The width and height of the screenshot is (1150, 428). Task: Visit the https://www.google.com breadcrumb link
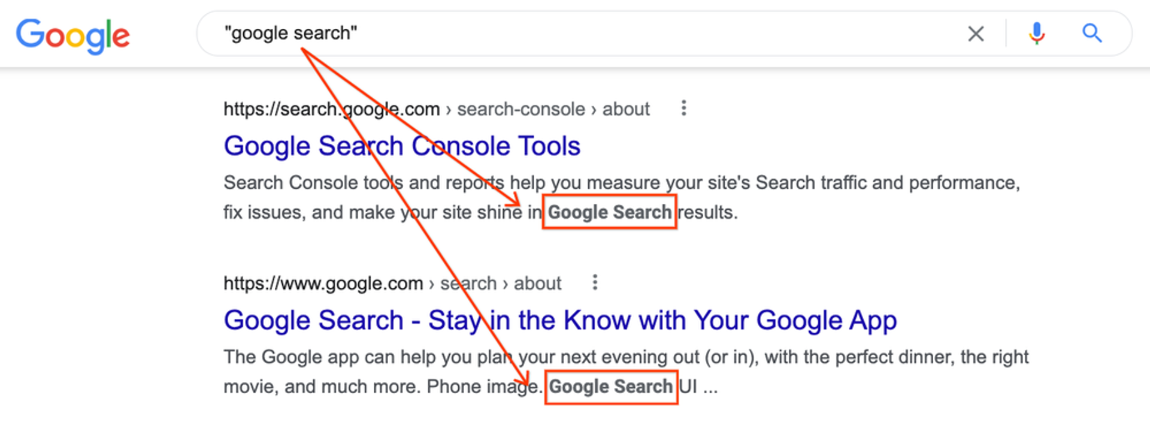(x=322, y=283)
